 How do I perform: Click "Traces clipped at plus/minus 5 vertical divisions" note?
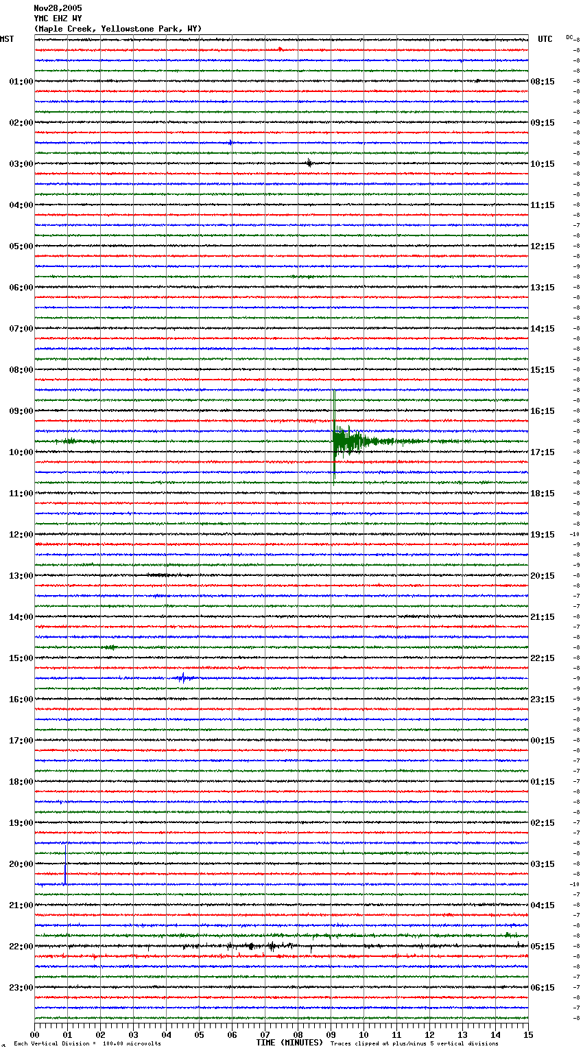click(414, 1044)
